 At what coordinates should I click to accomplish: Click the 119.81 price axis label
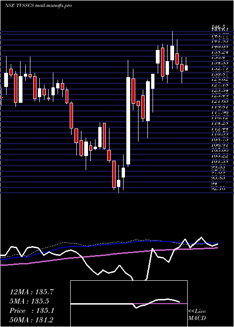(220, 107)
